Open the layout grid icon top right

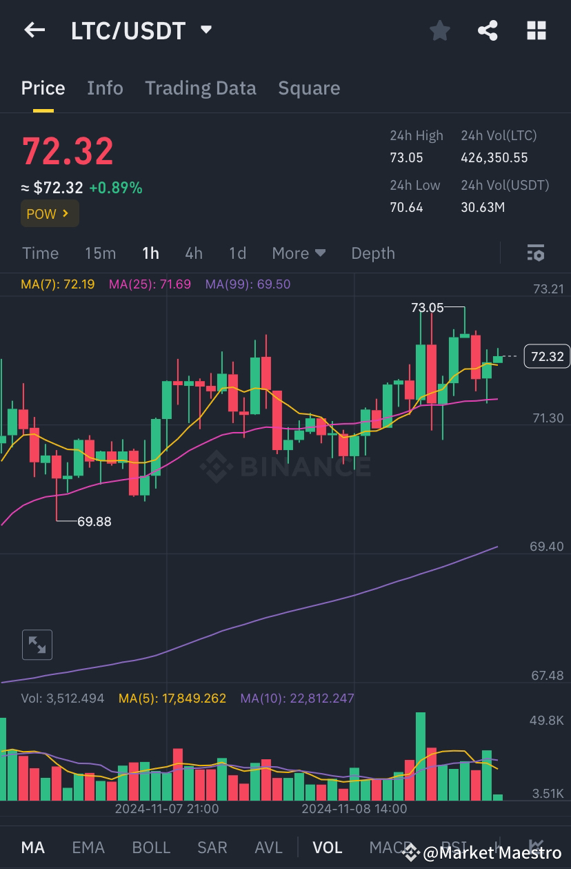click(536, 30)
